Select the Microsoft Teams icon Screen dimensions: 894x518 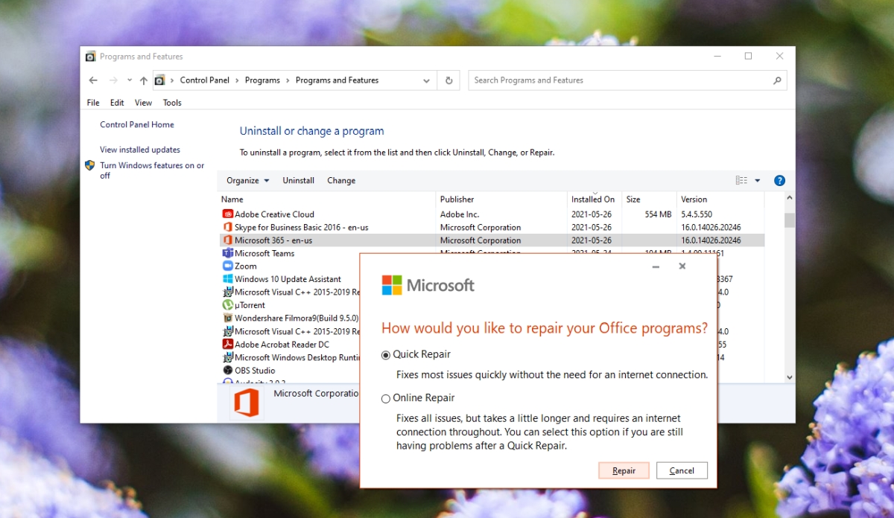tap(228, 253)
